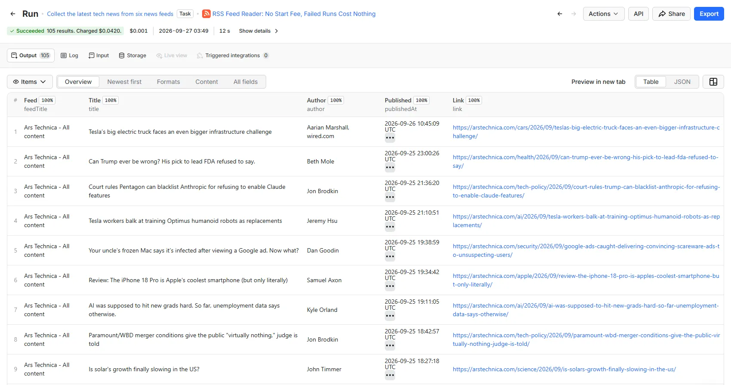Navigate to previous run arrow

(x=559, y=14)
